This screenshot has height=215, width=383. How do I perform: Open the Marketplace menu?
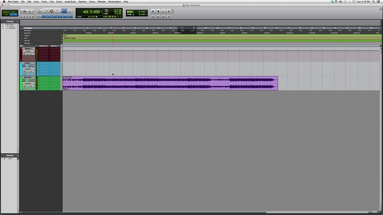point(114,1)
